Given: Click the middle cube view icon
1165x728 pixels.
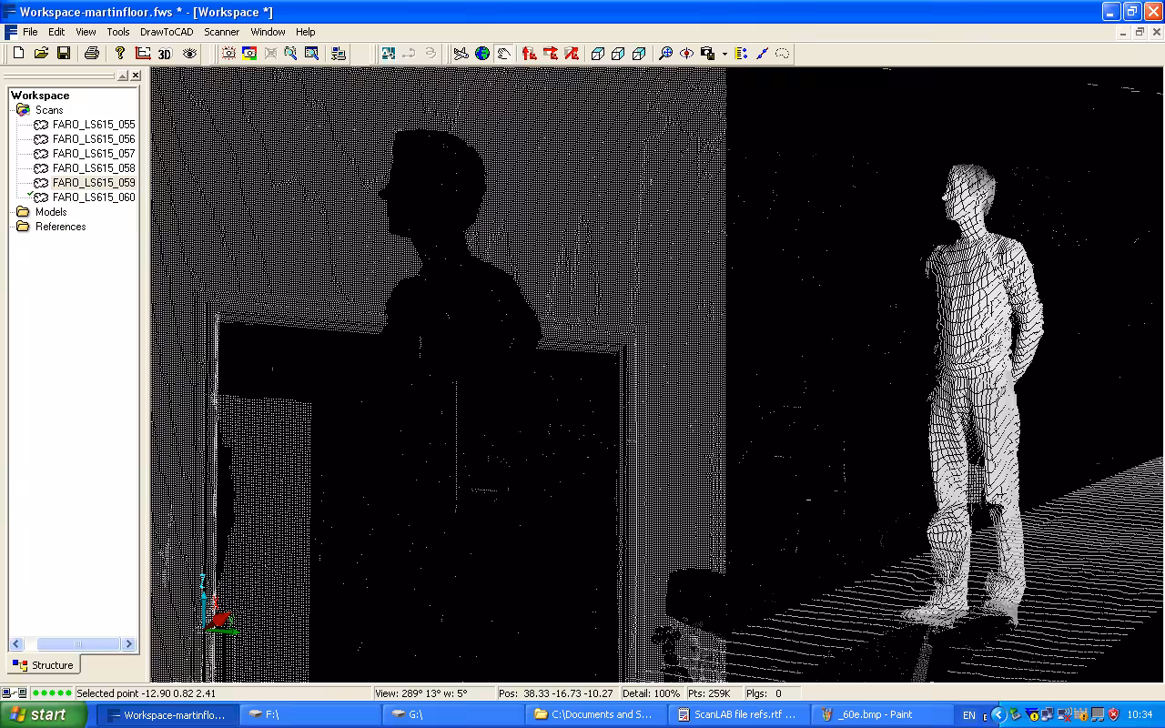Looking at the screenshot, I should 619,54.
